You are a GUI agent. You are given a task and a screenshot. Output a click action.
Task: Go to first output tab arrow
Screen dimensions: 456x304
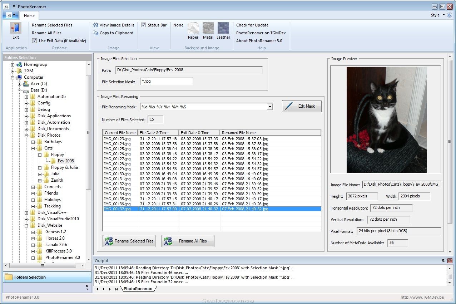click(97, 289)
